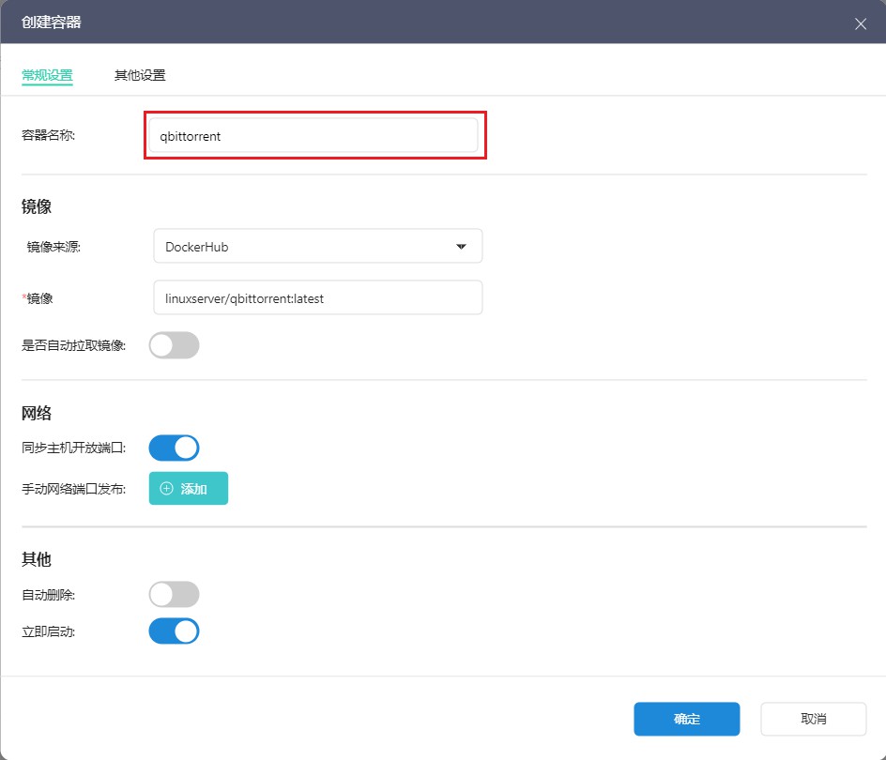
Task: Close the 创建容器 dialog with the X icon
Action: tap(860, 23)
